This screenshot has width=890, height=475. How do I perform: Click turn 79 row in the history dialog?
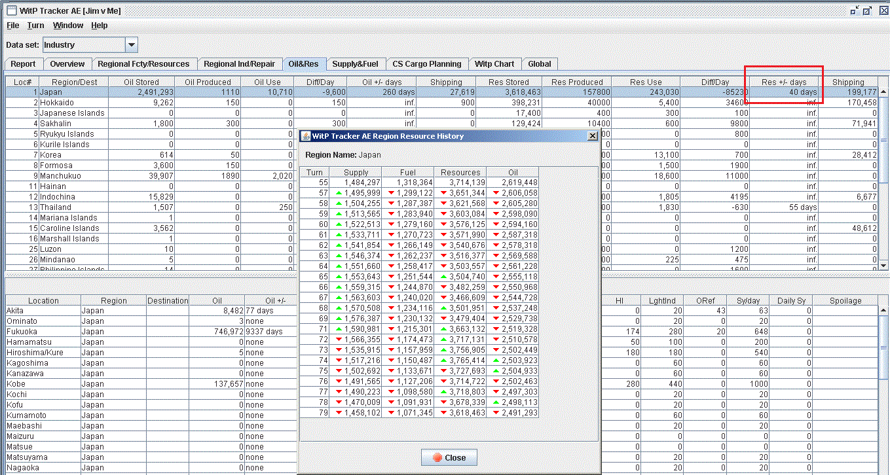click(x=419, y=413)
